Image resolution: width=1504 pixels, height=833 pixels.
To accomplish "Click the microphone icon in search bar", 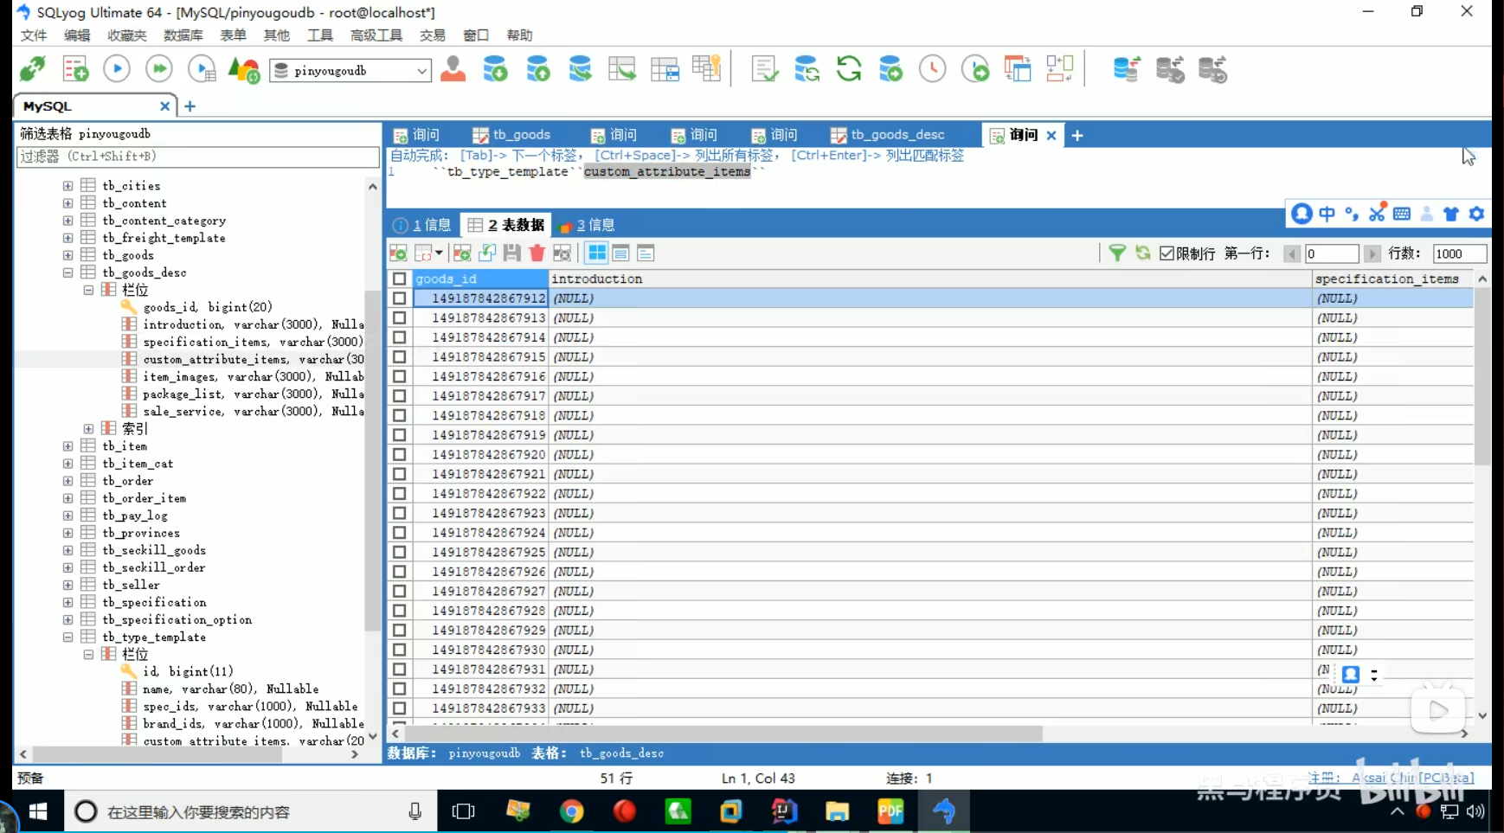I will click(415, 811).
